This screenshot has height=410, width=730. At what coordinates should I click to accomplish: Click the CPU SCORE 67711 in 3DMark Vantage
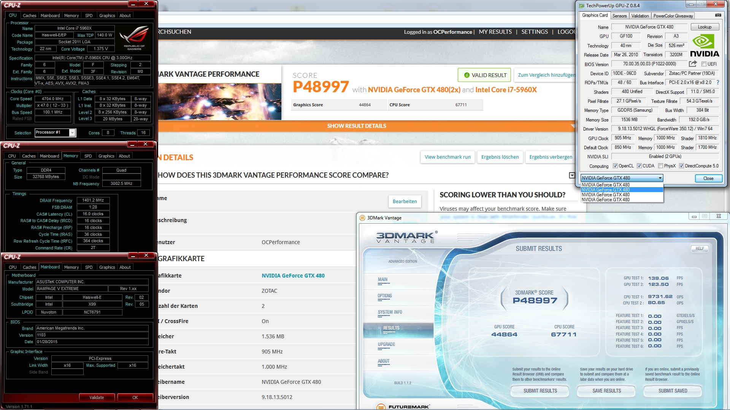564,334
